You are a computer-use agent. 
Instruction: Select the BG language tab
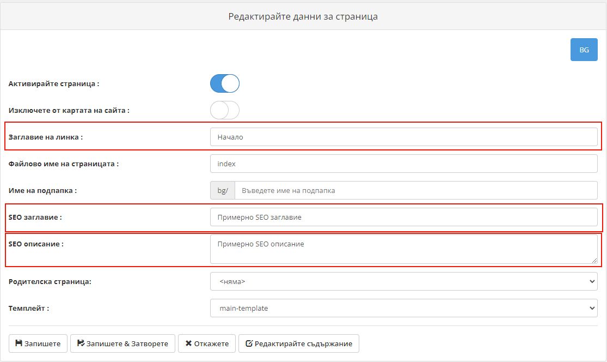(584, 49)
